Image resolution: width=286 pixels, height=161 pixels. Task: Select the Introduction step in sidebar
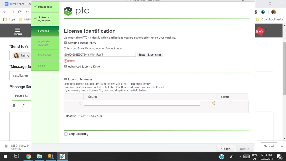(45, 7)
